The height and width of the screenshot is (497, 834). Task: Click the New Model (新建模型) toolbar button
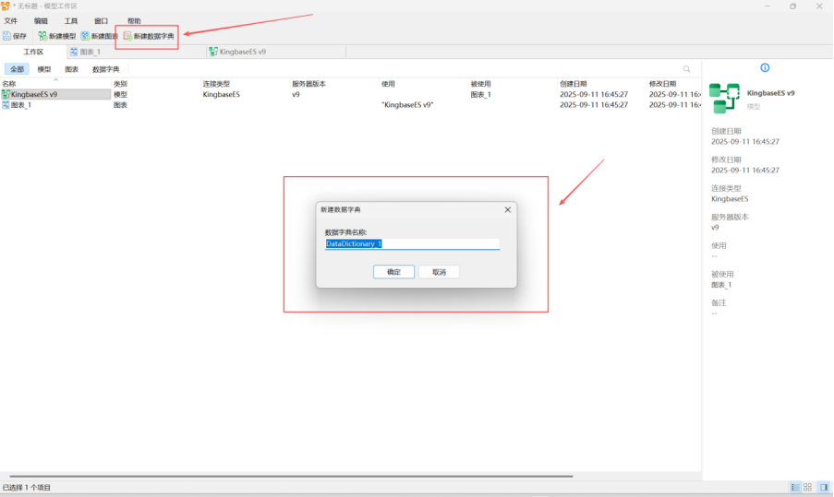pos(57,36)
